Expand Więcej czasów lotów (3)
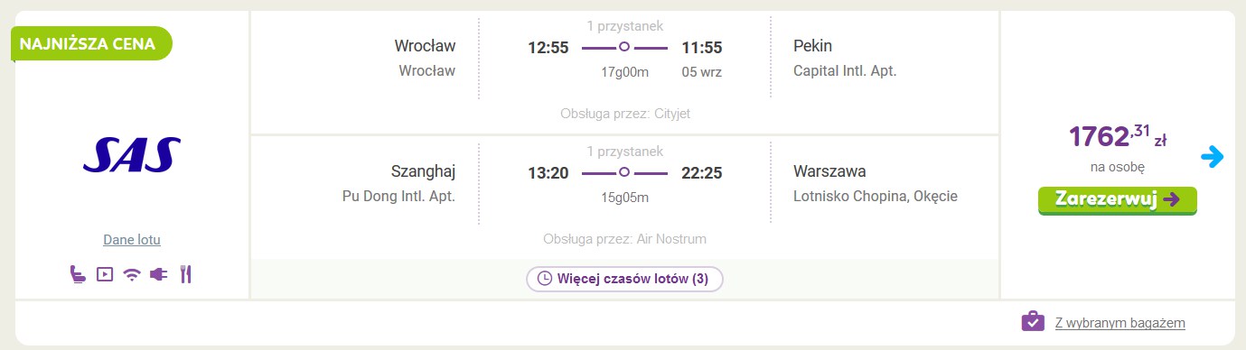1246x350 pixels. click(624, 279)
